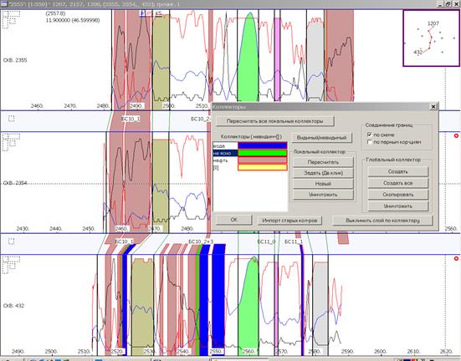Click the dashed grid icon in well 432 track corner

11,265
